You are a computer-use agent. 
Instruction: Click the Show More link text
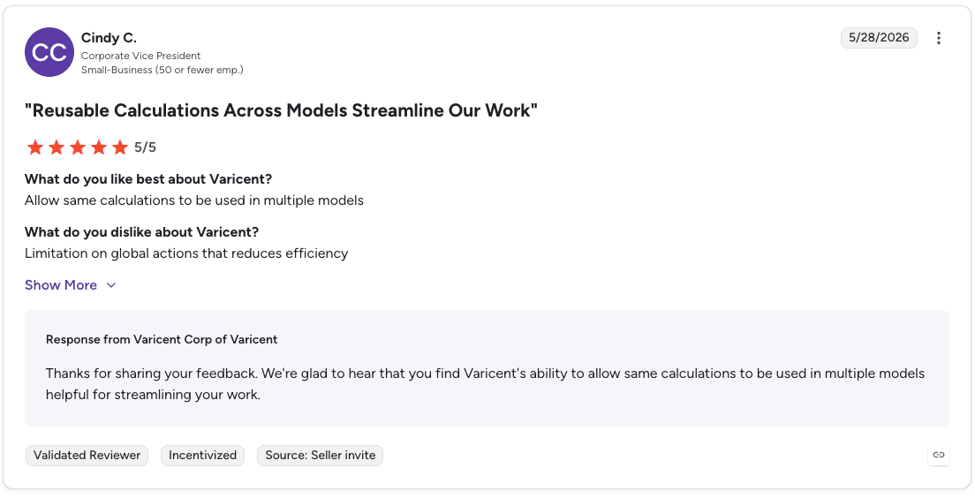(x=61, y=285)
